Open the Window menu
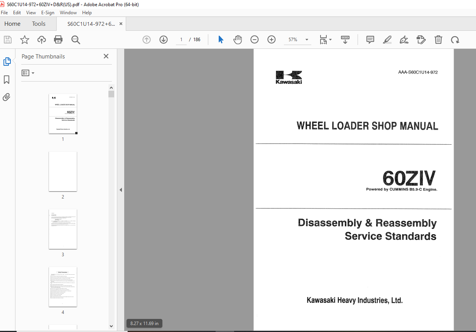Image resolution: width=476 pixels, height=332 pixels. (68, 13)
